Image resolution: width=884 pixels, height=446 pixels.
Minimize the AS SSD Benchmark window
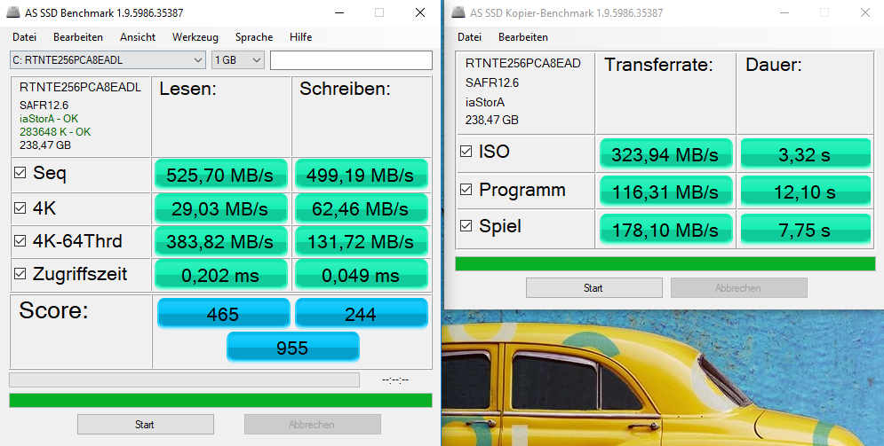(x=339, y=12)
